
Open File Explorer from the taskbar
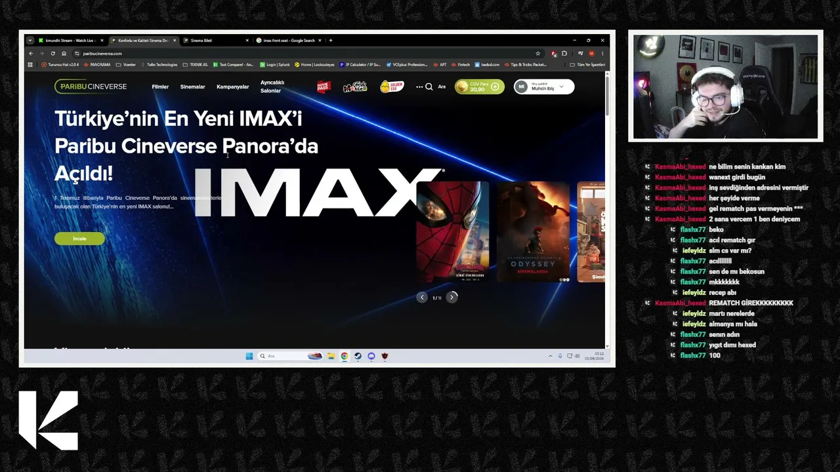tap(331, 356)
